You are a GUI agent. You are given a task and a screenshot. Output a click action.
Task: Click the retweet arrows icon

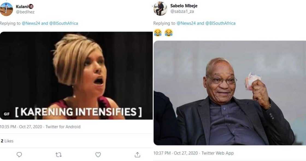click(58, 155)
